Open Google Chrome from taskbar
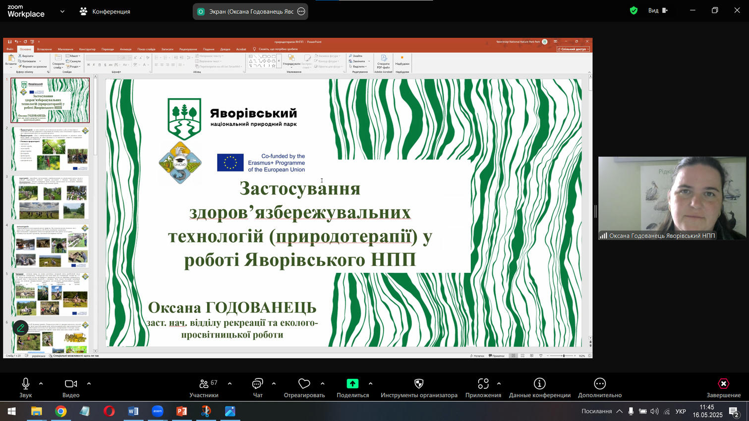This screenshot has width=749, height=421. point(60,411)
